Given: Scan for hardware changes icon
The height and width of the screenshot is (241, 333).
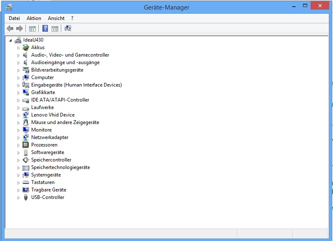Looking at the screenshot, I should [x=68, y=28].
